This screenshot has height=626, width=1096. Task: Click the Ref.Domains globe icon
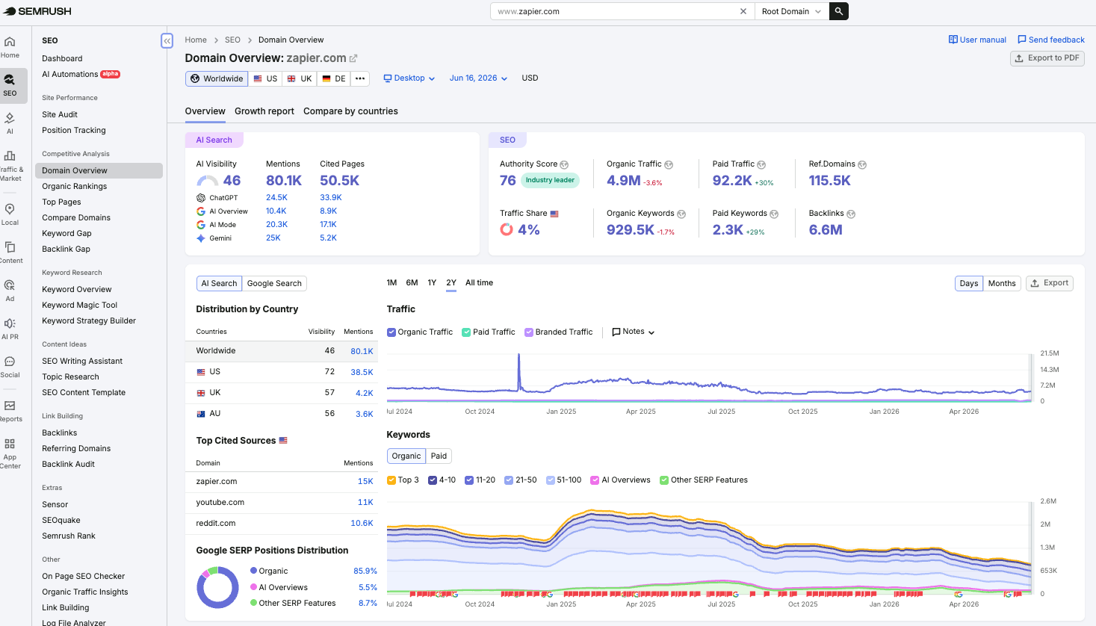tap(862, 164)
